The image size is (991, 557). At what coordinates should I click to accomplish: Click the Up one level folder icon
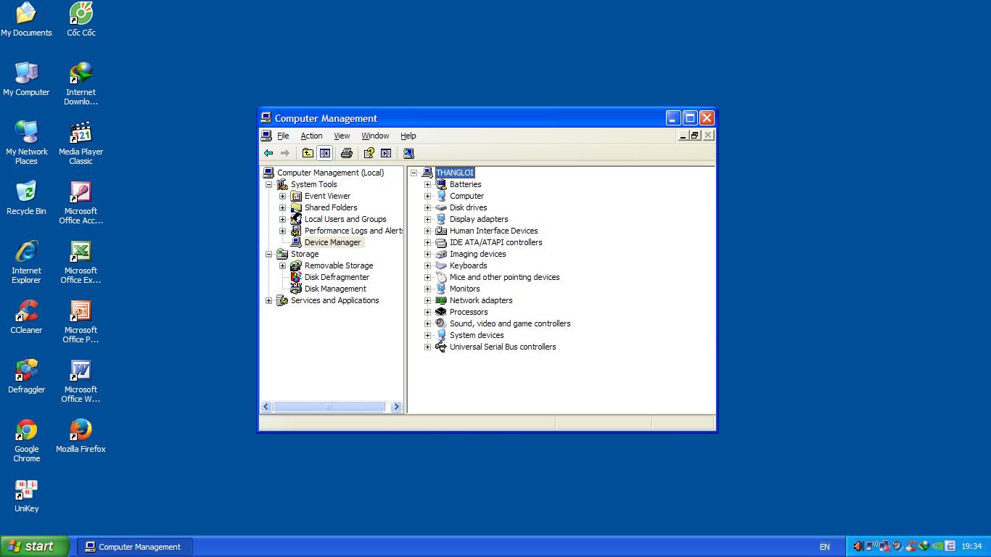308,153
